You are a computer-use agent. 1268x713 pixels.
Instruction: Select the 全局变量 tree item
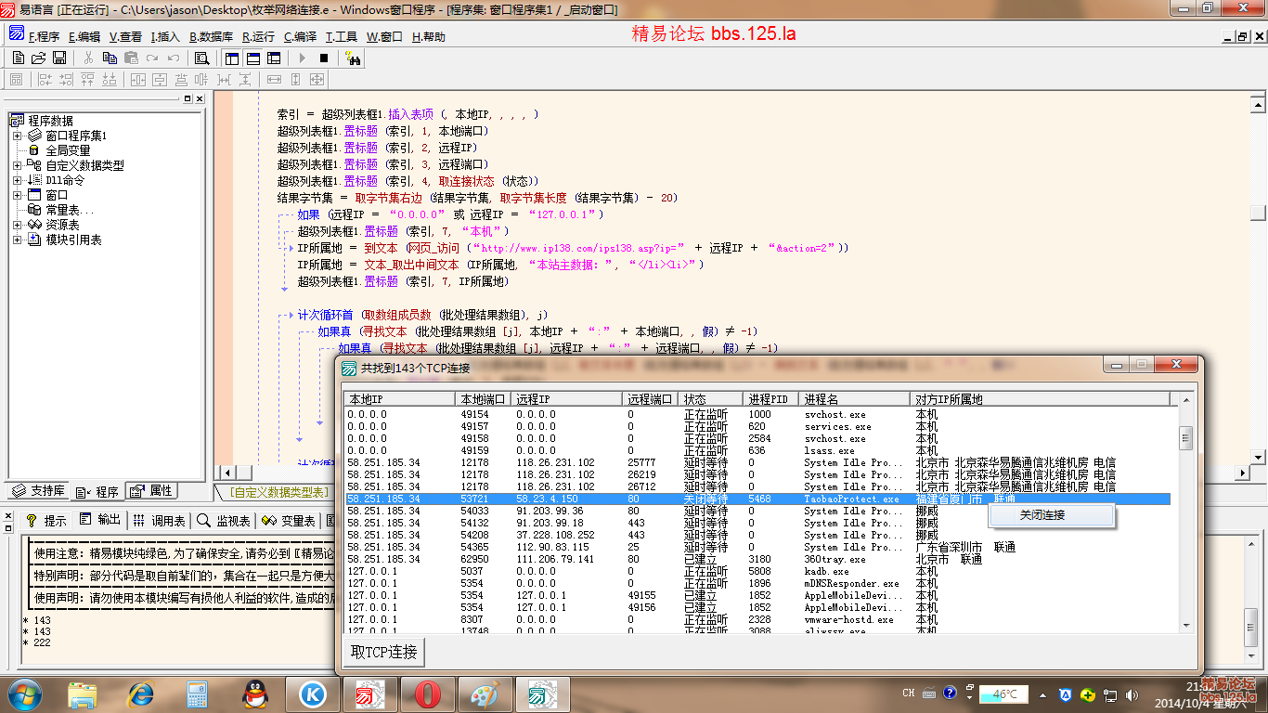tap(68, 150)
